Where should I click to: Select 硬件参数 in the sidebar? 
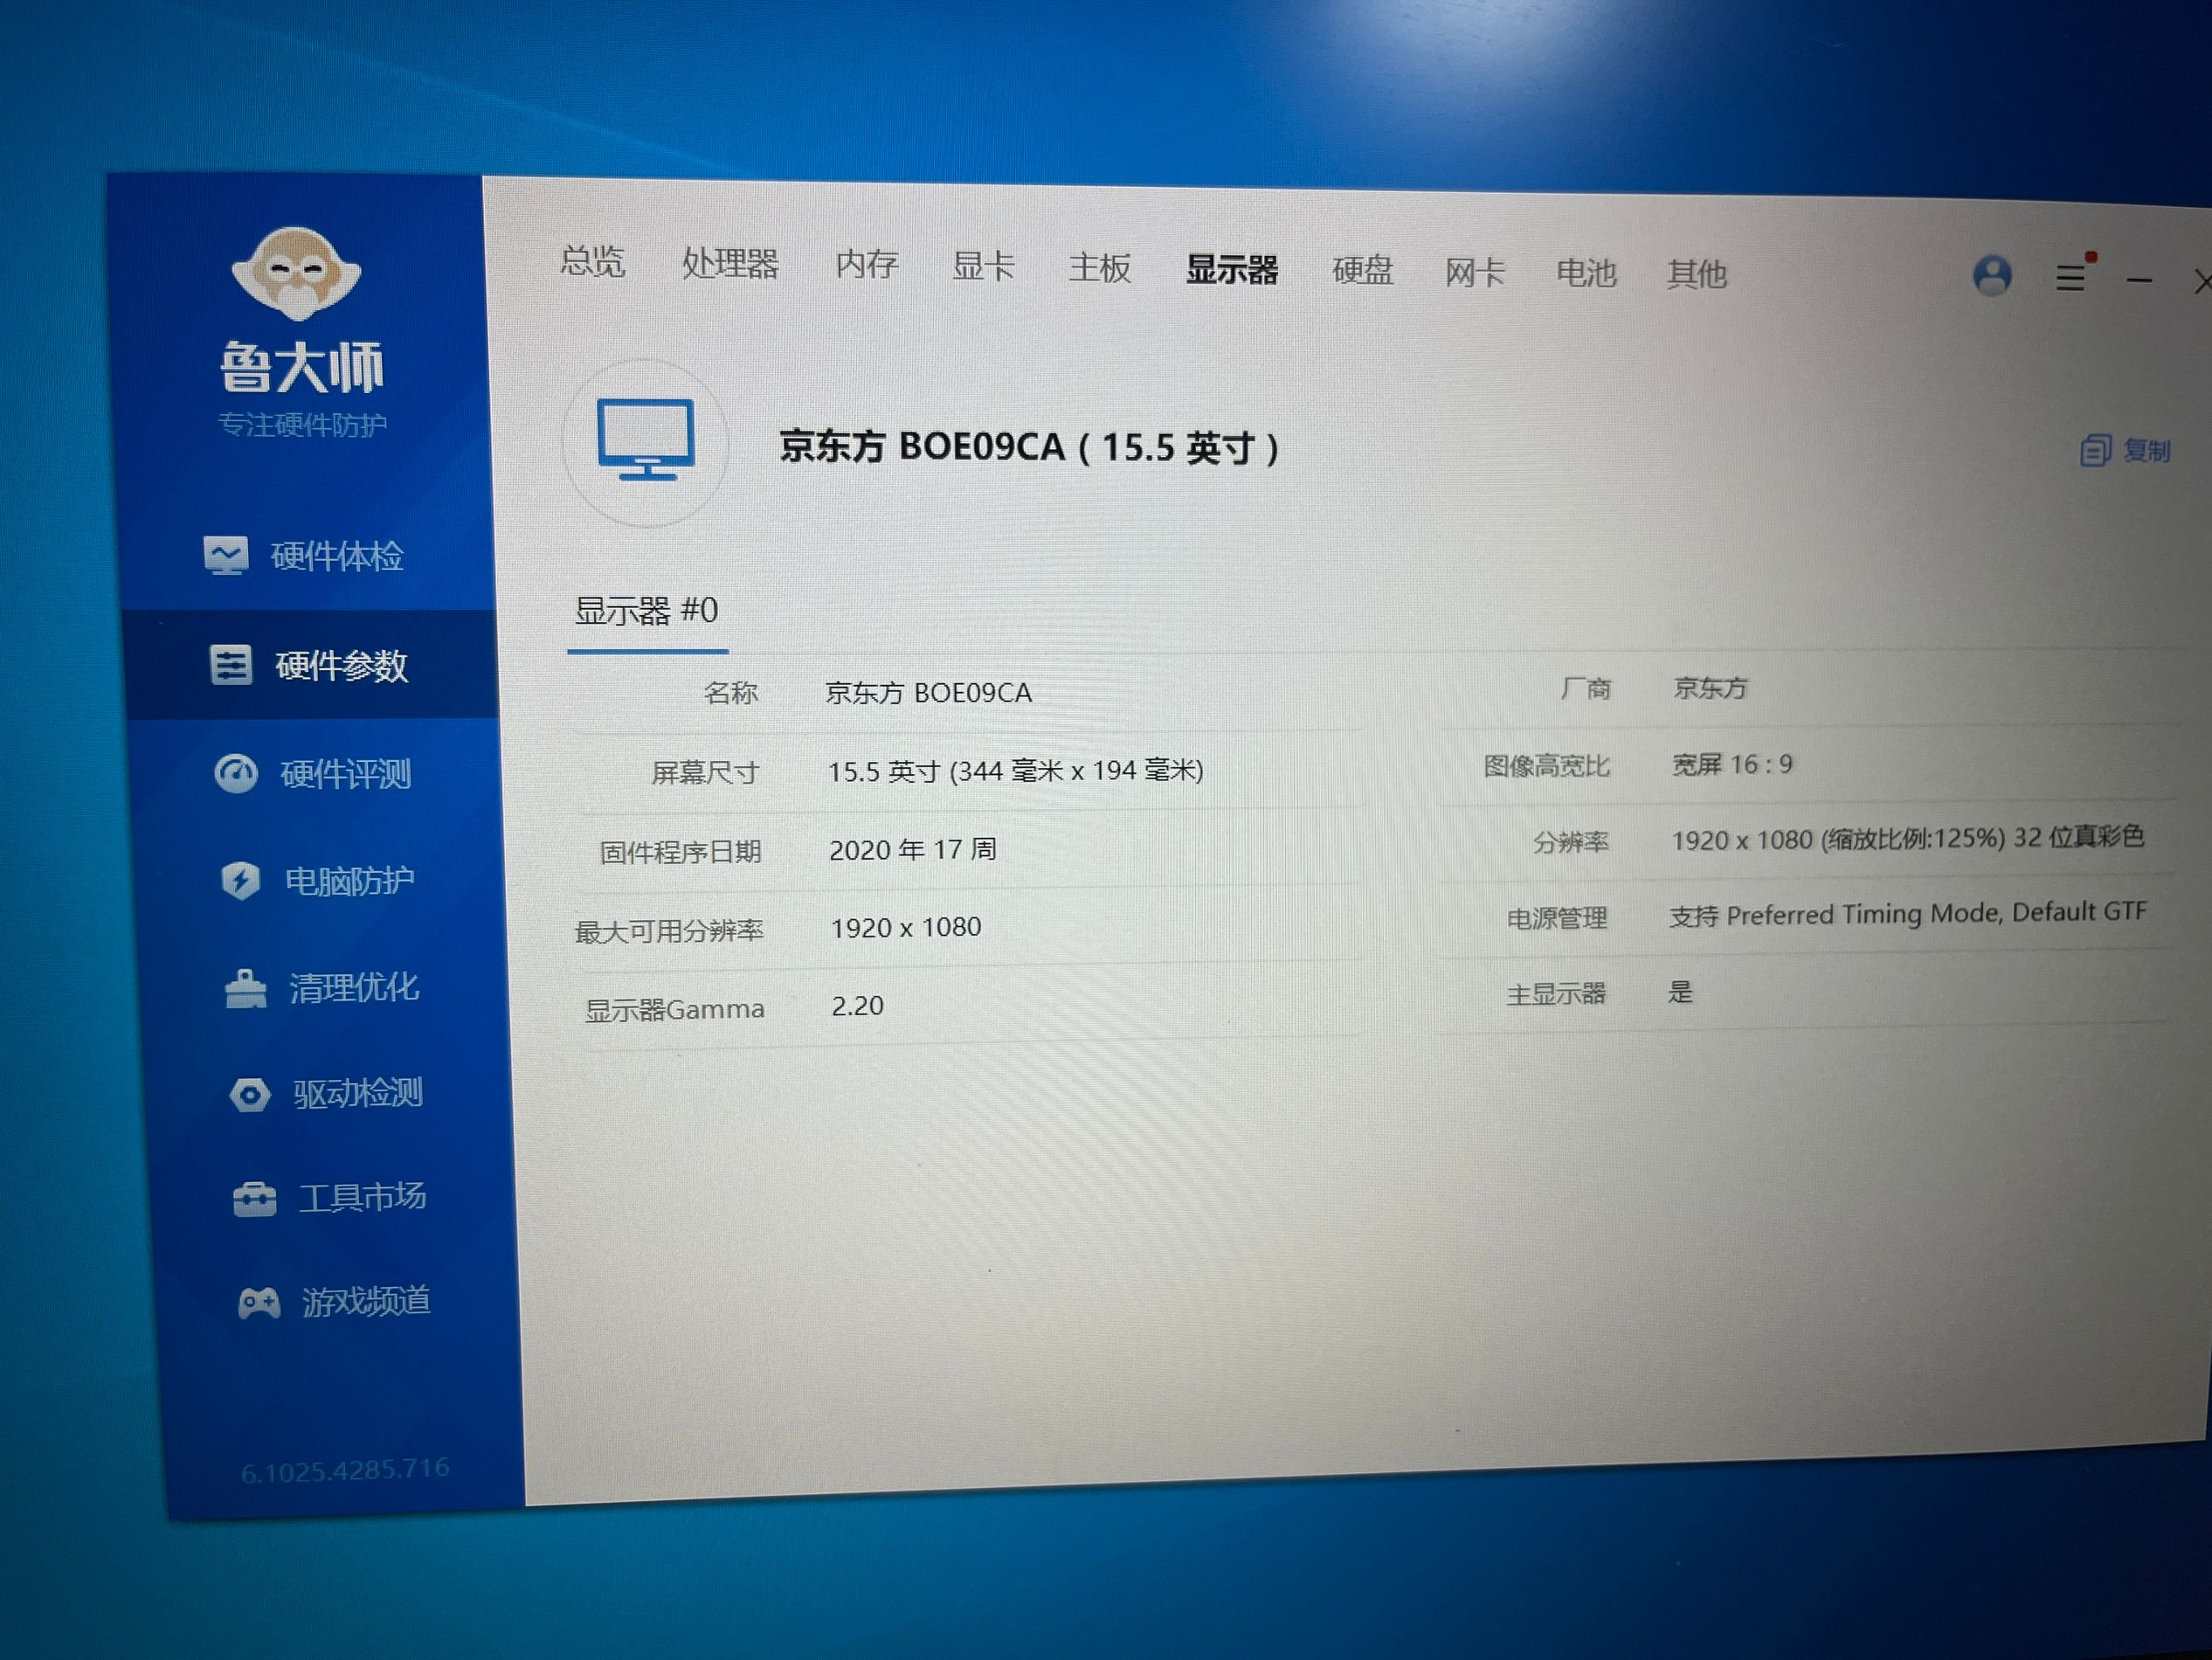310,665
